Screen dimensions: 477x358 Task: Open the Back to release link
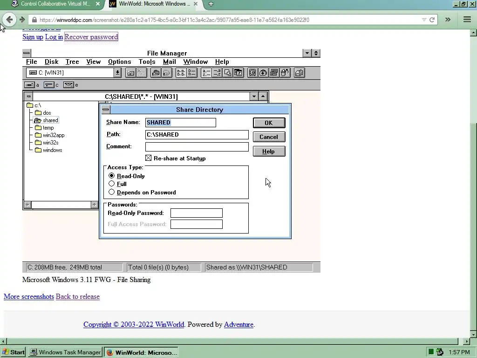pyautogui.click(x=78, y=296)
